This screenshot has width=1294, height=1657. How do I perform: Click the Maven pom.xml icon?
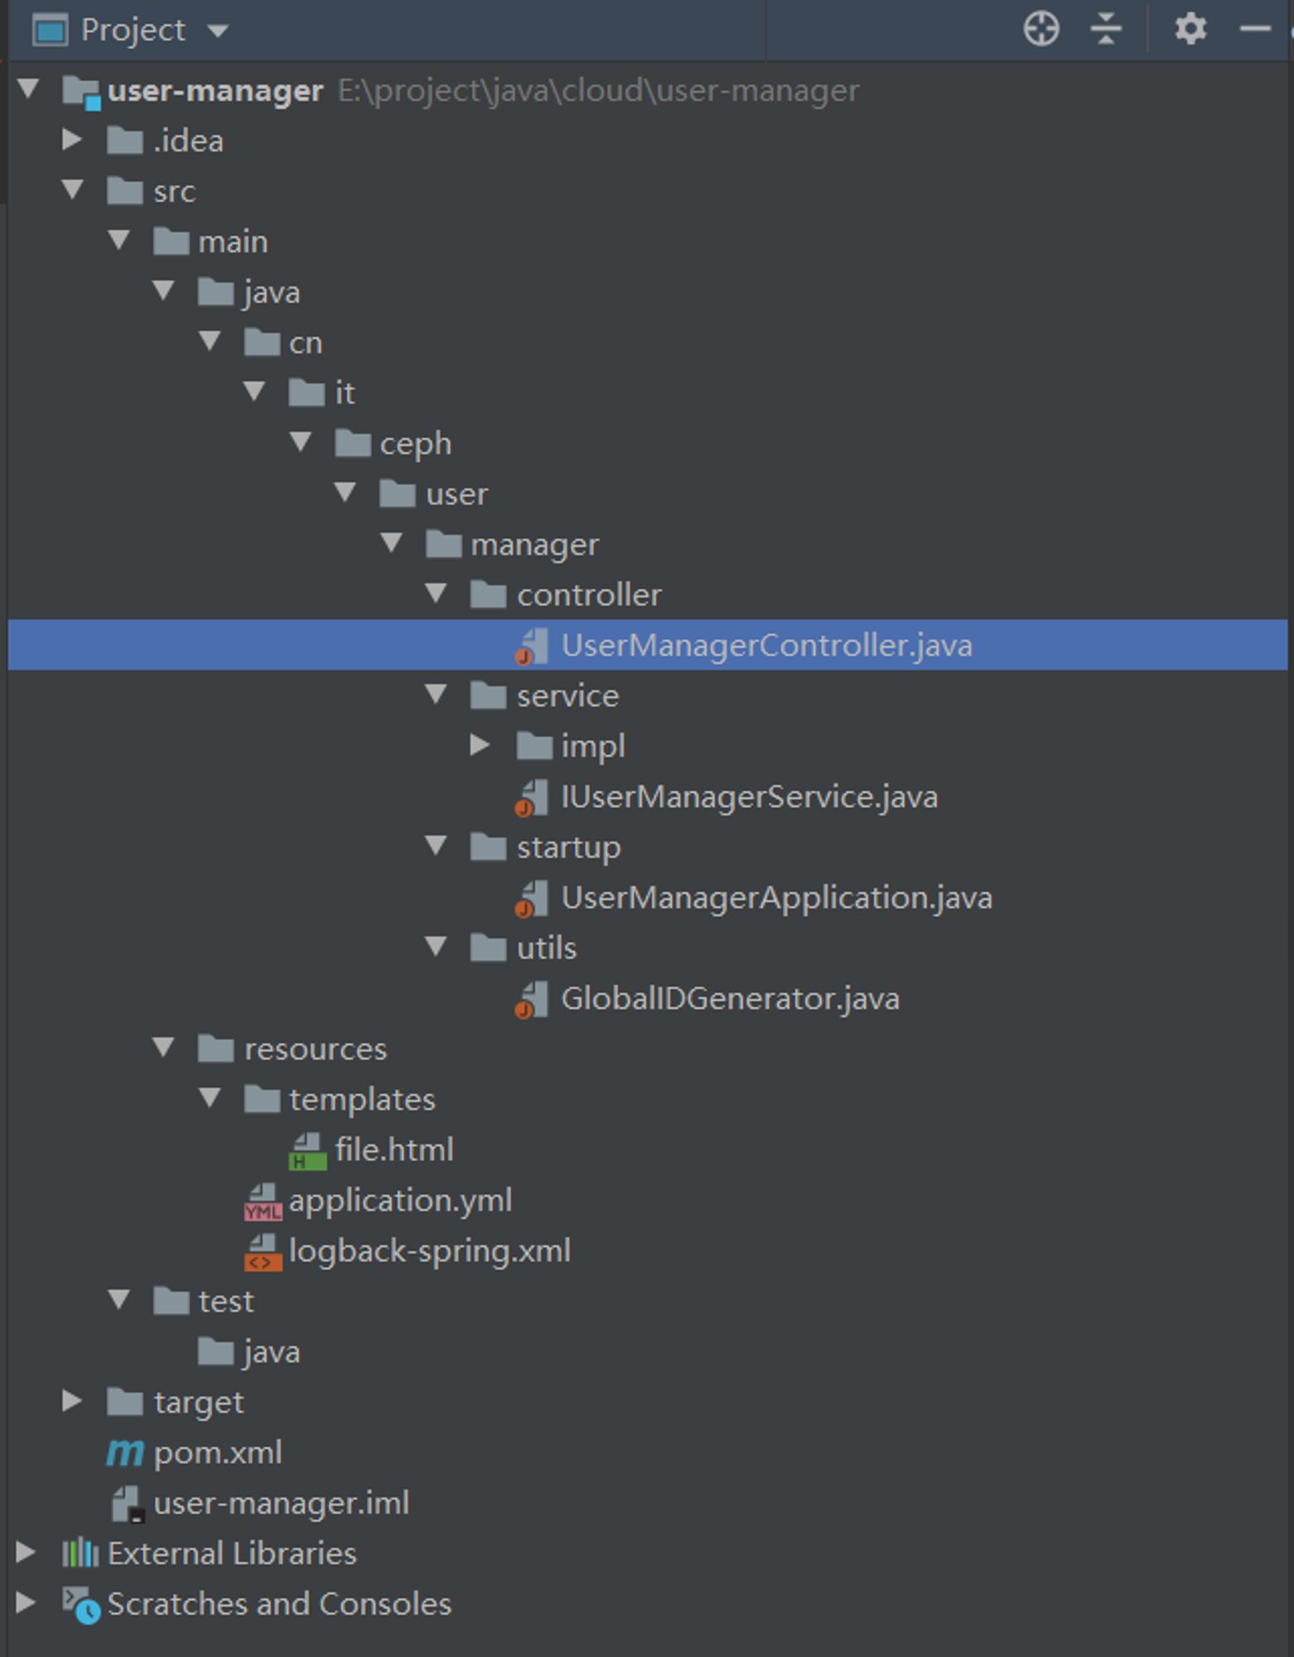(125, 1452)
